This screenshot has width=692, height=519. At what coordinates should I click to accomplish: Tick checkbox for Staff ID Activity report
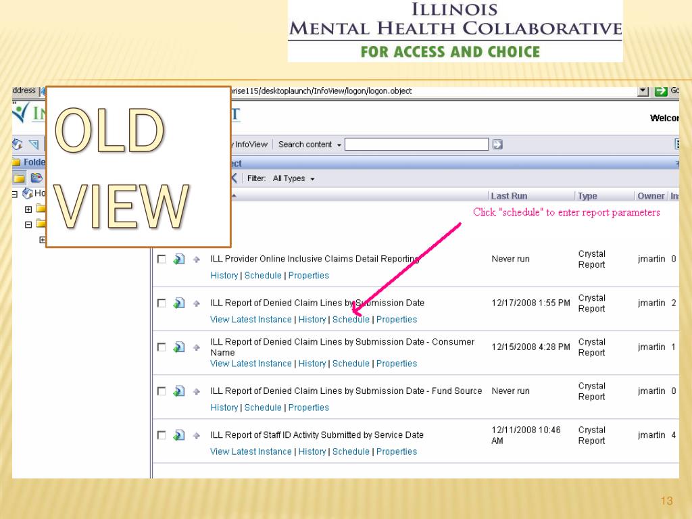[x=162, y=436]
